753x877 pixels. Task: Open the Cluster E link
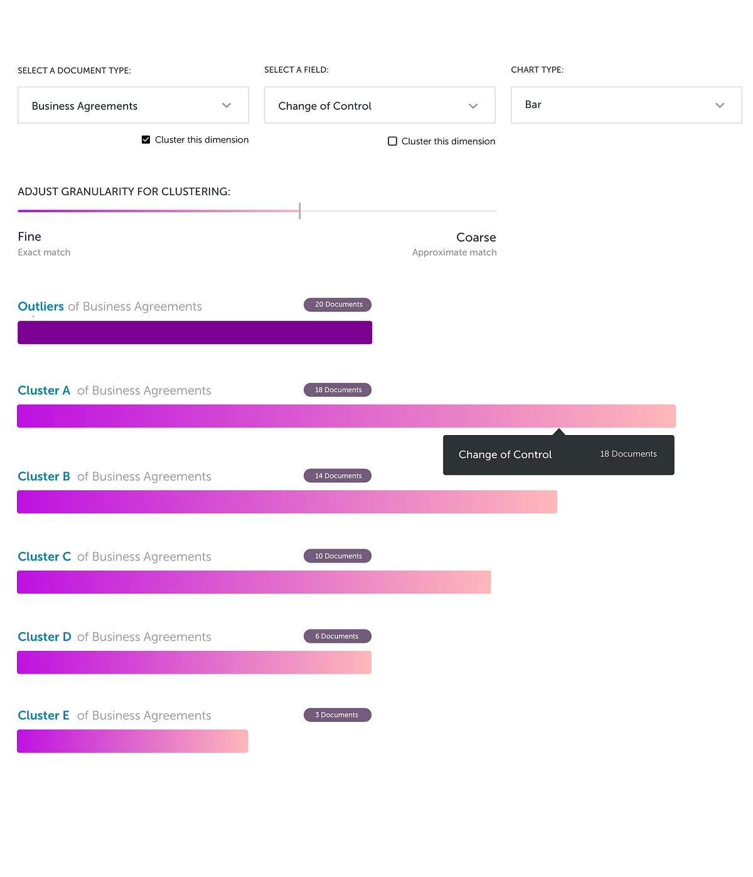tap(43, 716)
